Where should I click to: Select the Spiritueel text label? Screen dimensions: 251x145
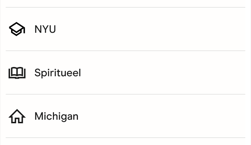click(58, 73)
